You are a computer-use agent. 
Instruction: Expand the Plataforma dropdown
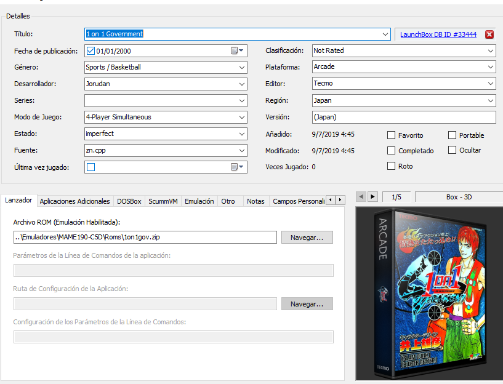[x=491, y=66]
